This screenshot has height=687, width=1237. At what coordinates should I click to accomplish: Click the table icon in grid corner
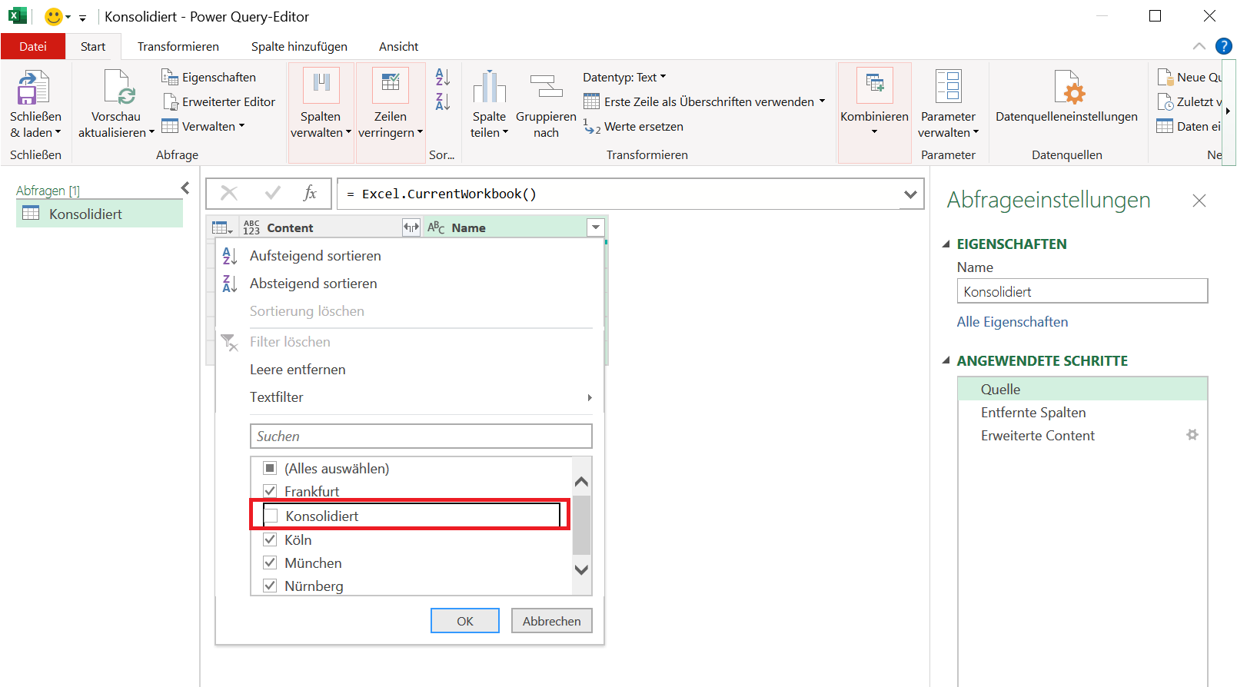point(222,227)
